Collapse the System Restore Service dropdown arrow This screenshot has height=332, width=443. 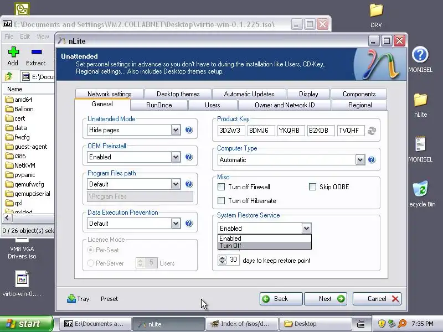(306, 229)
